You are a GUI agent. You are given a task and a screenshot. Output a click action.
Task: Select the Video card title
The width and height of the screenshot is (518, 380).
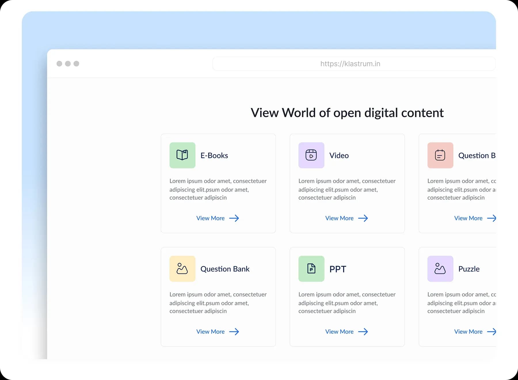click(339, 155)
